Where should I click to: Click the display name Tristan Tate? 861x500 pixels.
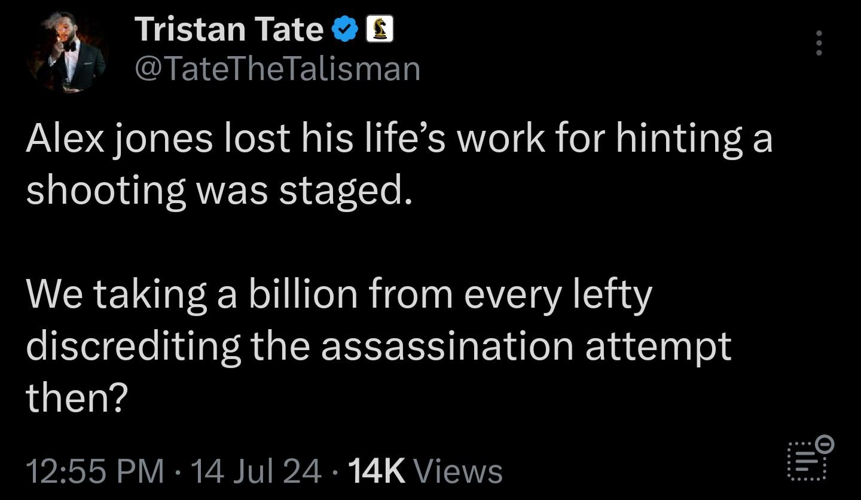(229, 29)
